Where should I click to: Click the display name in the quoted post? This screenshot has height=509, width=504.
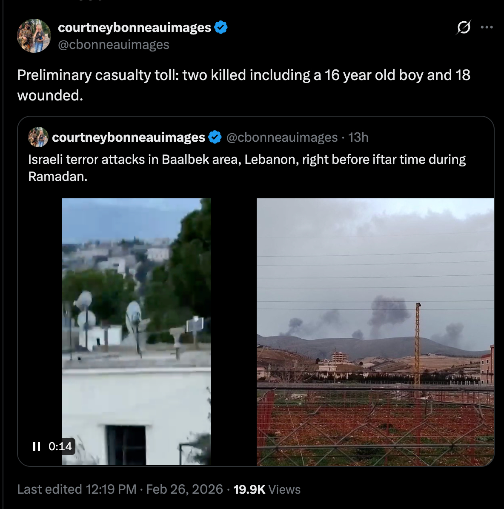(129, 137)
